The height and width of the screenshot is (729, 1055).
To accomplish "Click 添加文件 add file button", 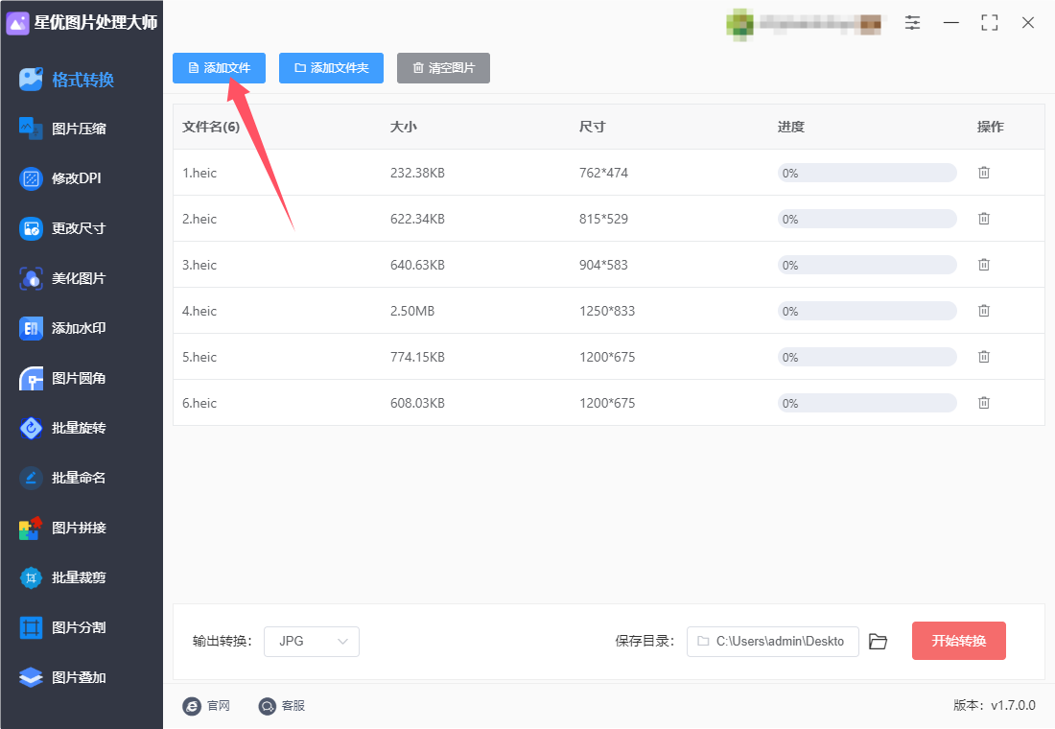I will click(x=220, y=68).
